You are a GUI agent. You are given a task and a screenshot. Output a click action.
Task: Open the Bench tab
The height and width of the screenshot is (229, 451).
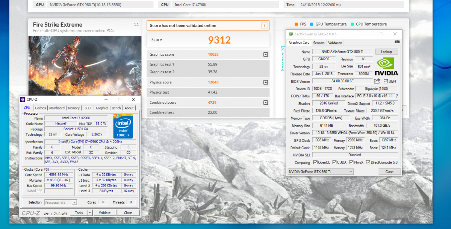pos(117,108)
